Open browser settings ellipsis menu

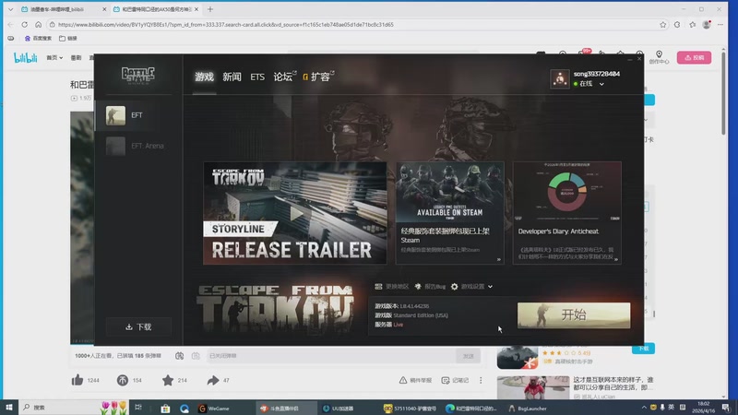[x=720, y=25]
